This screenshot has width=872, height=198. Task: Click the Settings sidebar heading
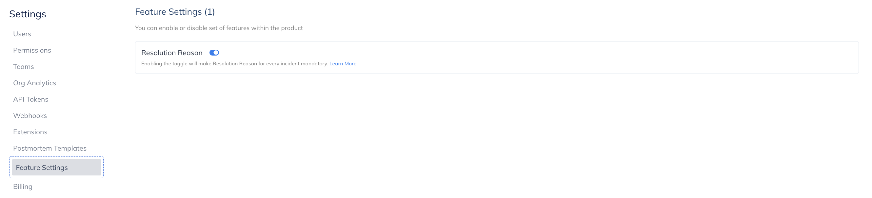[x=28, y=14]
